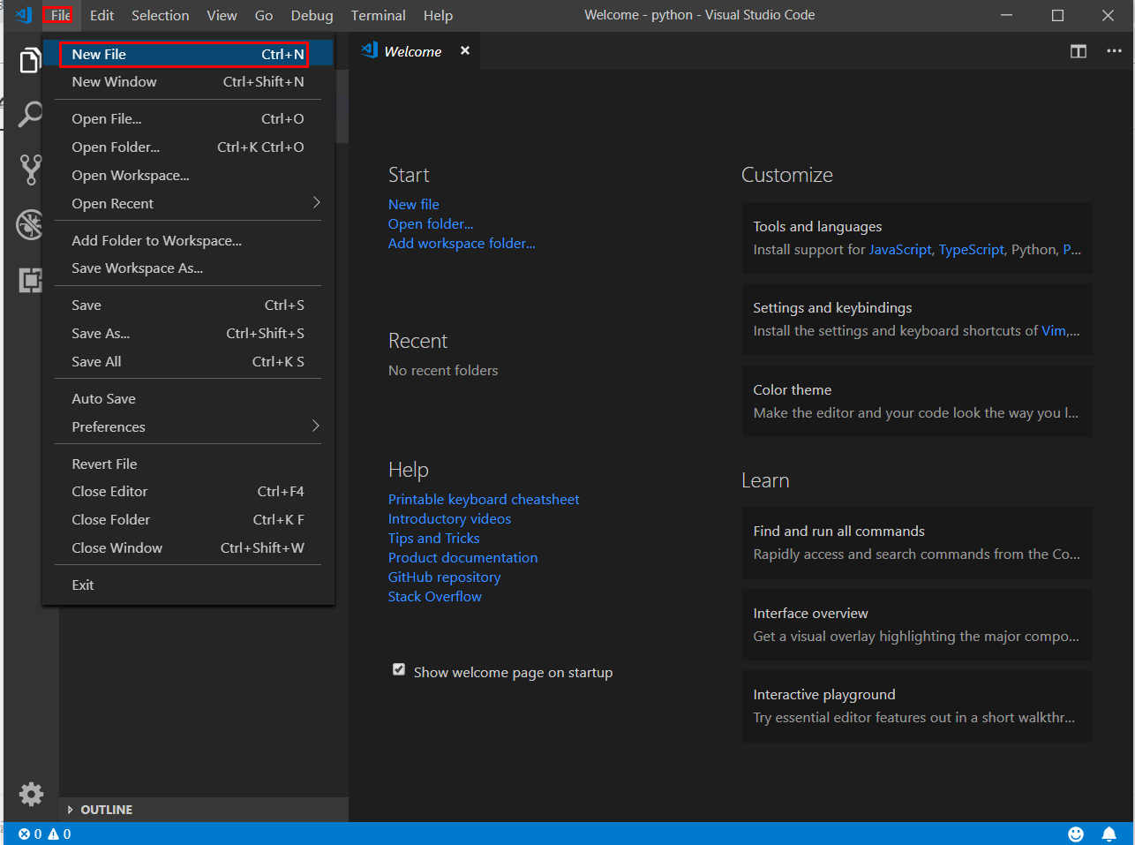Choose Save Workspace As...
Viewport: 1135px width, 845px height.
pyautogui.click(x=188, y=268)
